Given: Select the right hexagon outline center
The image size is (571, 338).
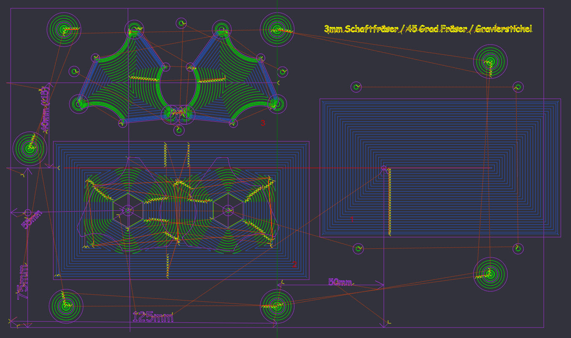Looking at the screenshot, I should [228, 210].
